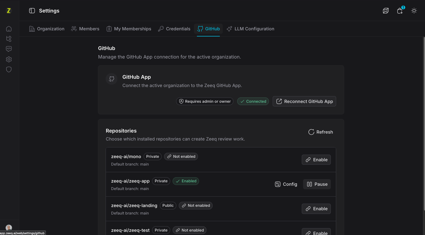Viewport: 425px width, 235px height.
Task: Enable the zeeq-ai/zeeq-test repository
Action: [316, 232]
